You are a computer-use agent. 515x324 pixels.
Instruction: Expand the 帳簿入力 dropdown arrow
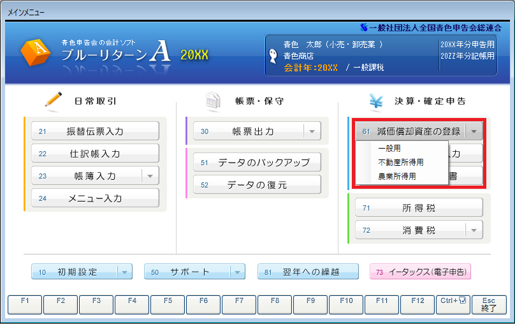coord(150,175)
